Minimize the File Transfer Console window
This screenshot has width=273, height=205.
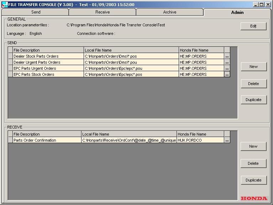click(x=256, y=5)
